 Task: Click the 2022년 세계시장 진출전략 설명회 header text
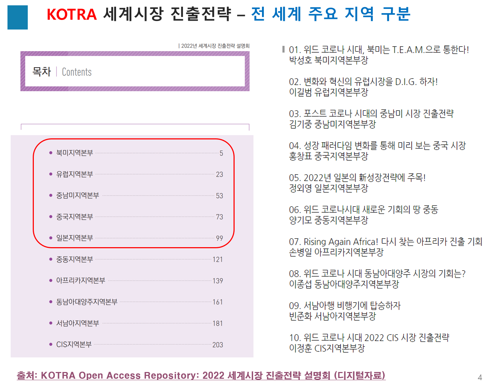(x=215, y=46)
